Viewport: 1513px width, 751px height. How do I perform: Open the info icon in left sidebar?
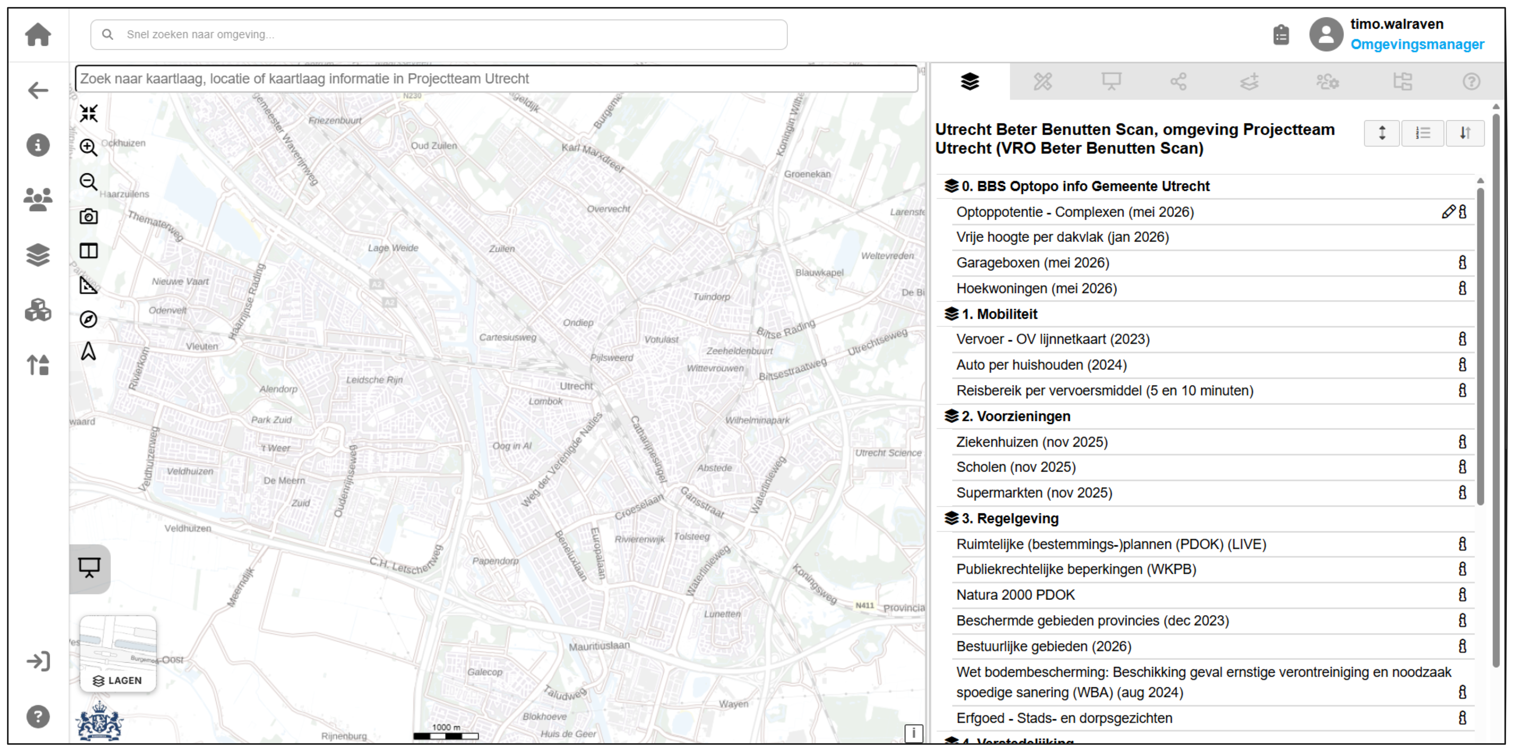[38, 145]
